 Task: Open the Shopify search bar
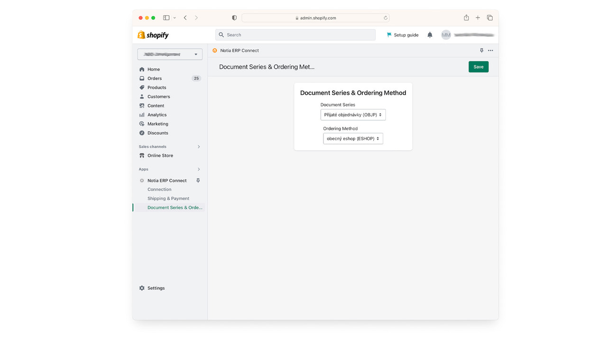point(295,35)
